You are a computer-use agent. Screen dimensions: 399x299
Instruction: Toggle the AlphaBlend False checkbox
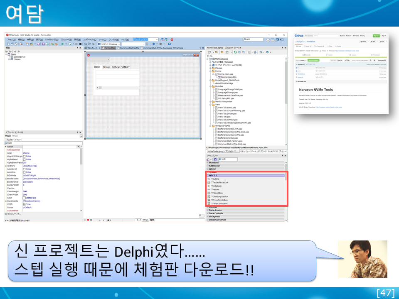click(x=25, y=159)
